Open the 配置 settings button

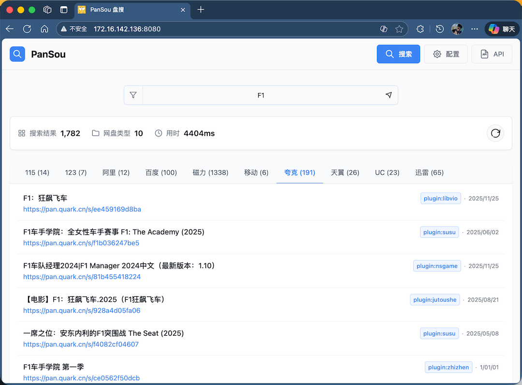[446, 54]
